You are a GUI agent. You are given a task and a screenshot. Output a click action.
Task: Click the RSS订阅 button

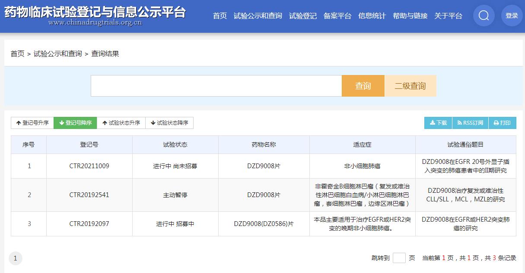pyautogui.click(x=470, y=123)
